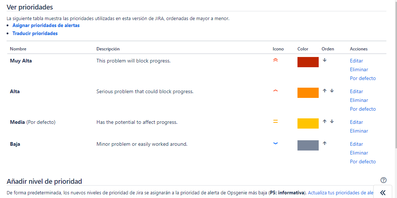
Task: Open Traducir prioridades link
Action: 35,33
